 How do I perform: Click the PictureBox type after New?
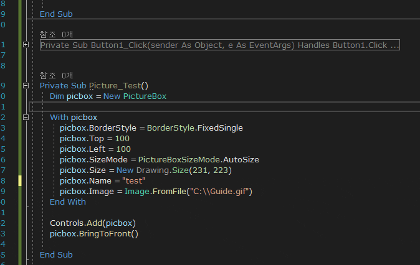pos(145,96)
